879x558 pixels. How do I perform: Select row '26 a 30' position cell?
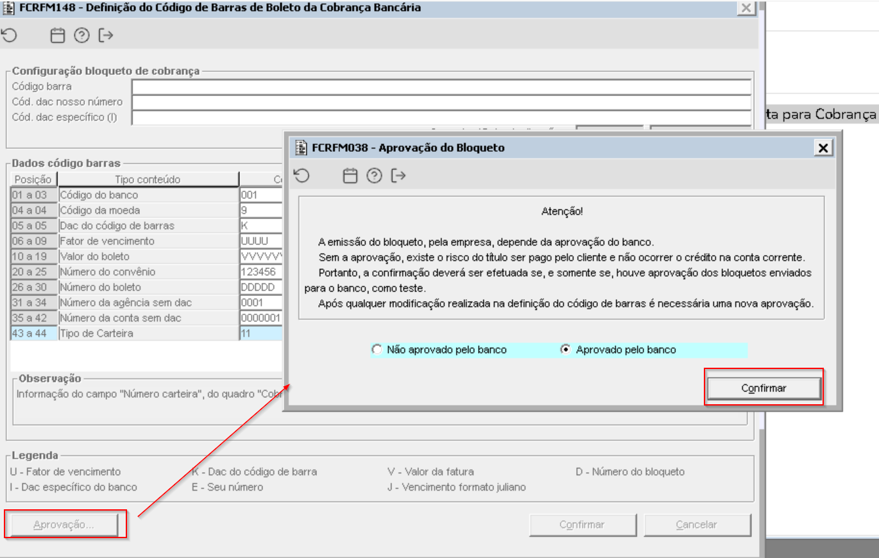(34, 287)
